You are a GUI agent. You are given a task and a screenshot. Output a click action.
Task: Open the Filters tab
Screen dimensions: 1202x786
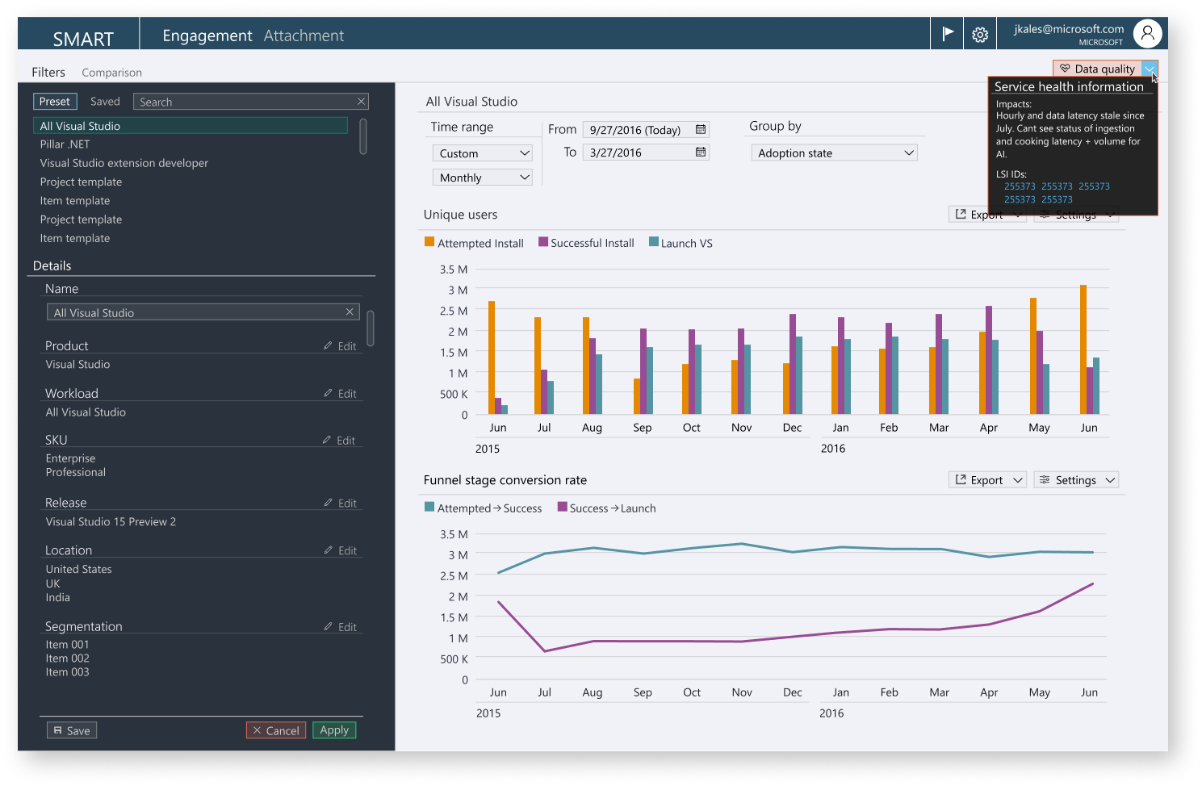pyautogui.click(x=48, y=72)
